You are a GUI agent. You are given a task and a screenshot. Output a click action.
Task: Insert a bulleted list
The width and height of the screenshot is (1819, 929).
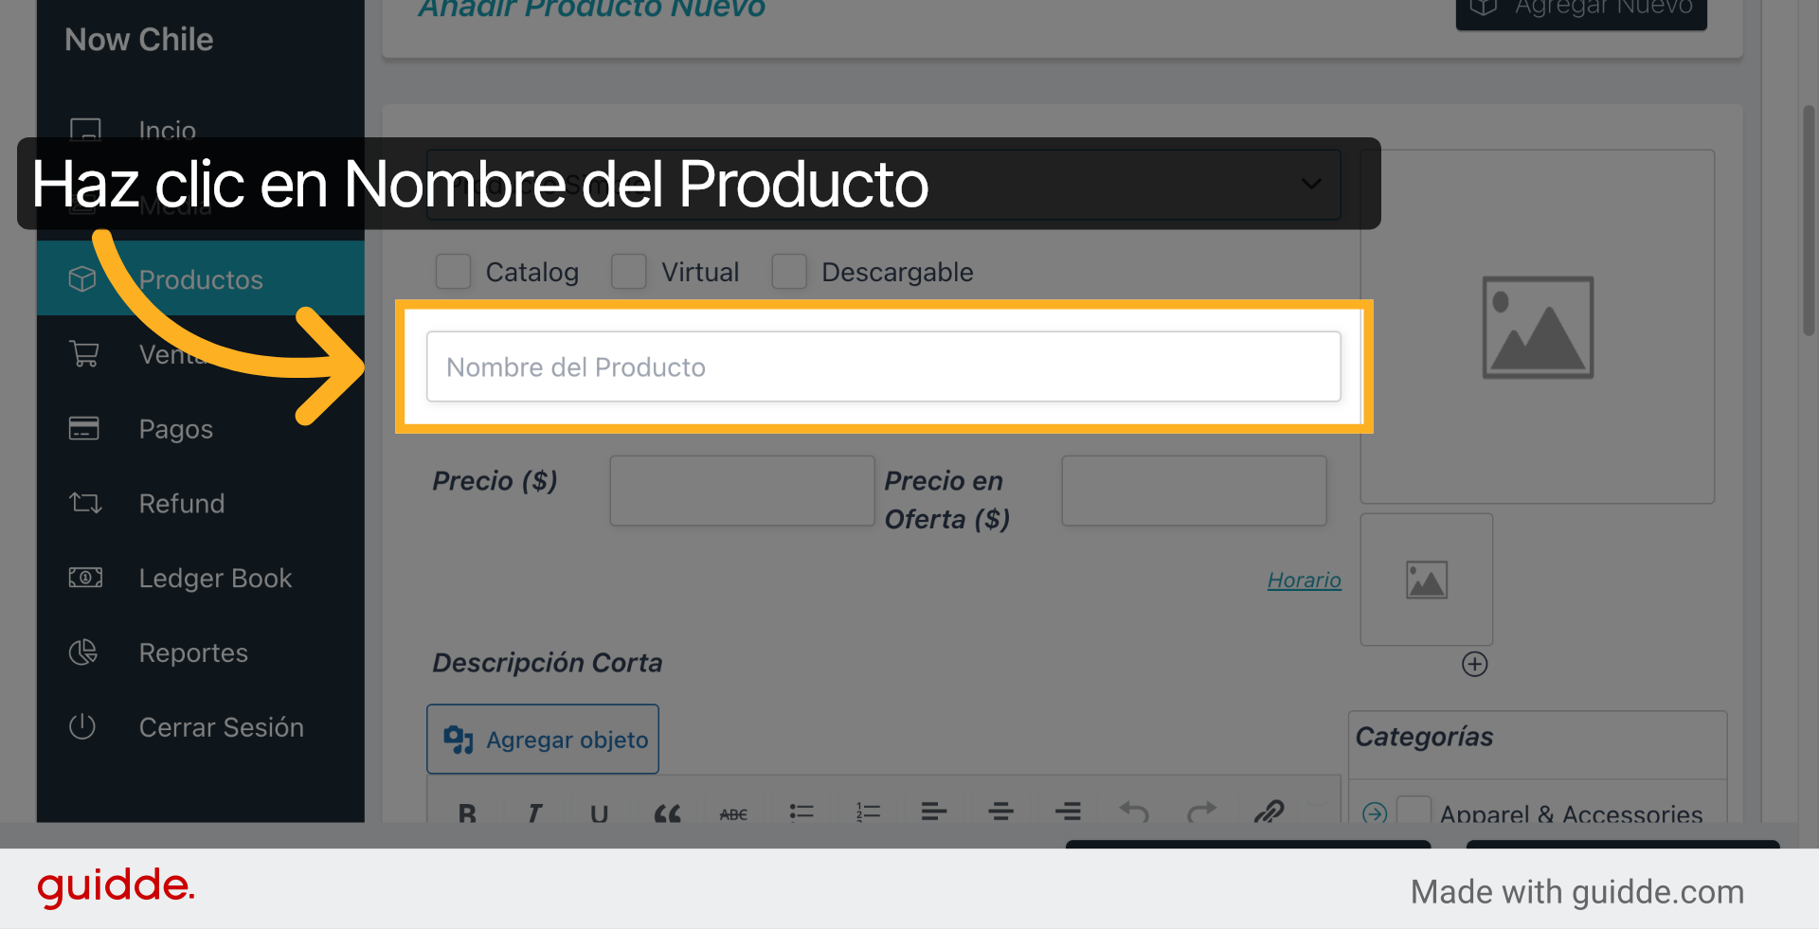(801, 812)
